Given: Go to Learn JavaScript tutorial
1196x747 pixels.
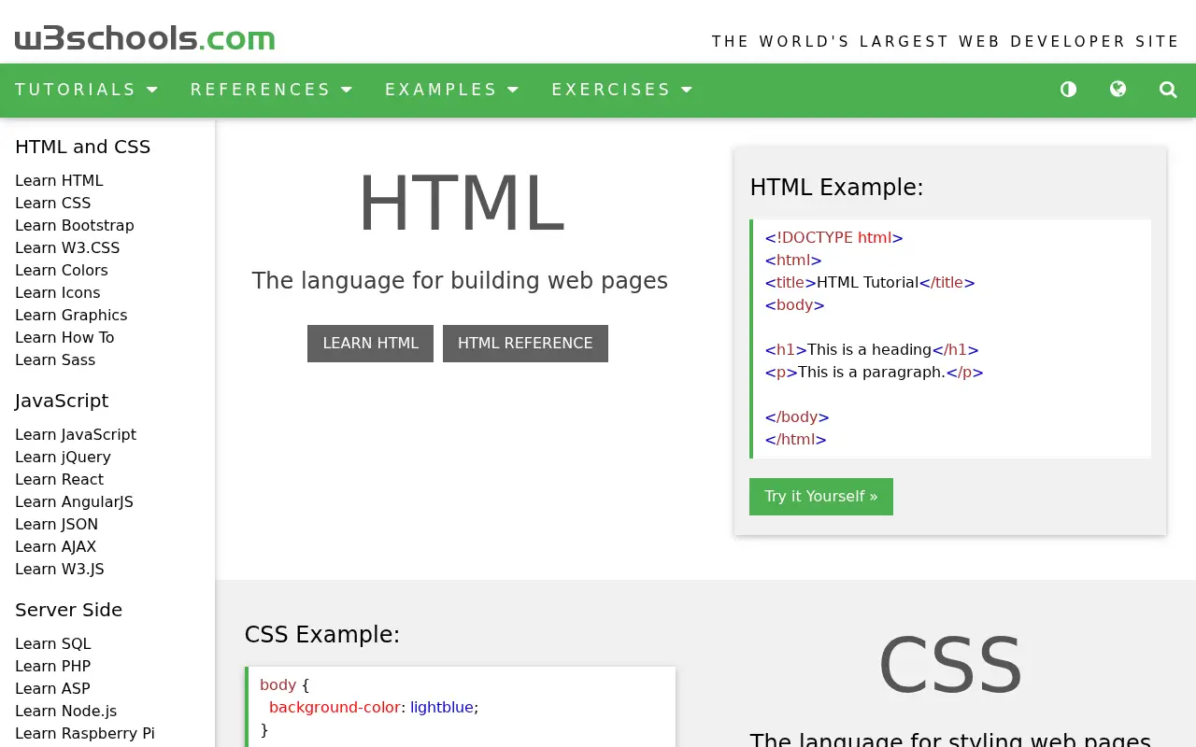Looking at the screenshot, I should tap(76, 435).
